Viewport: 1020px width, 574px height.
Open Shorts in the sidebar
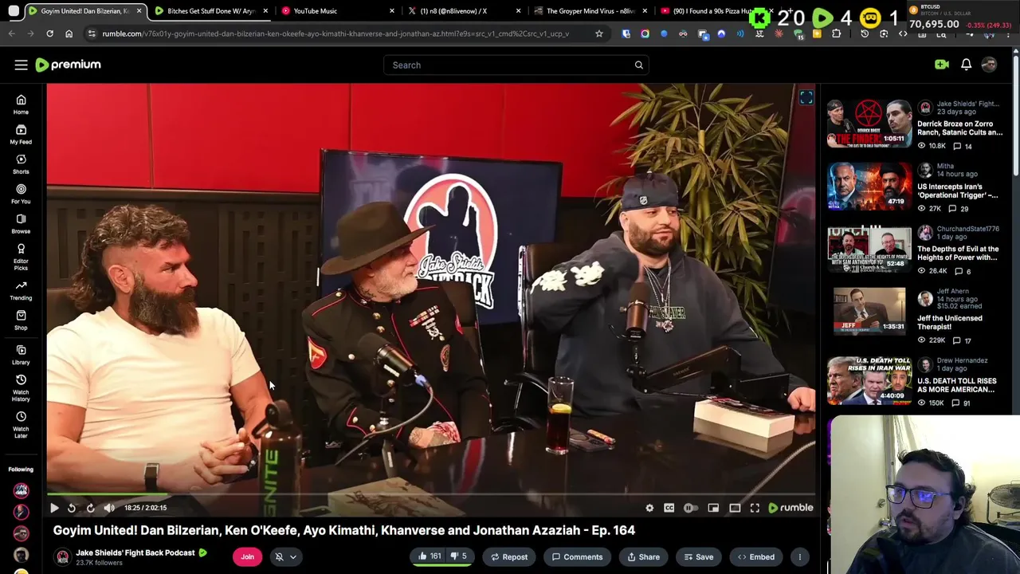coord(21,164)
